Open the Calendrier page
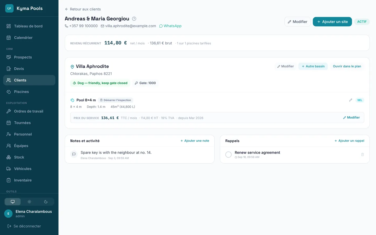 (29, 38)
